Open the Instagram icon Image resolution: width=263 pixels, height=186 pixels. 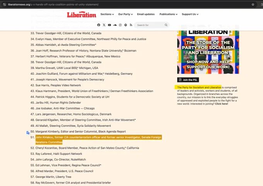(x=120, y=25)
